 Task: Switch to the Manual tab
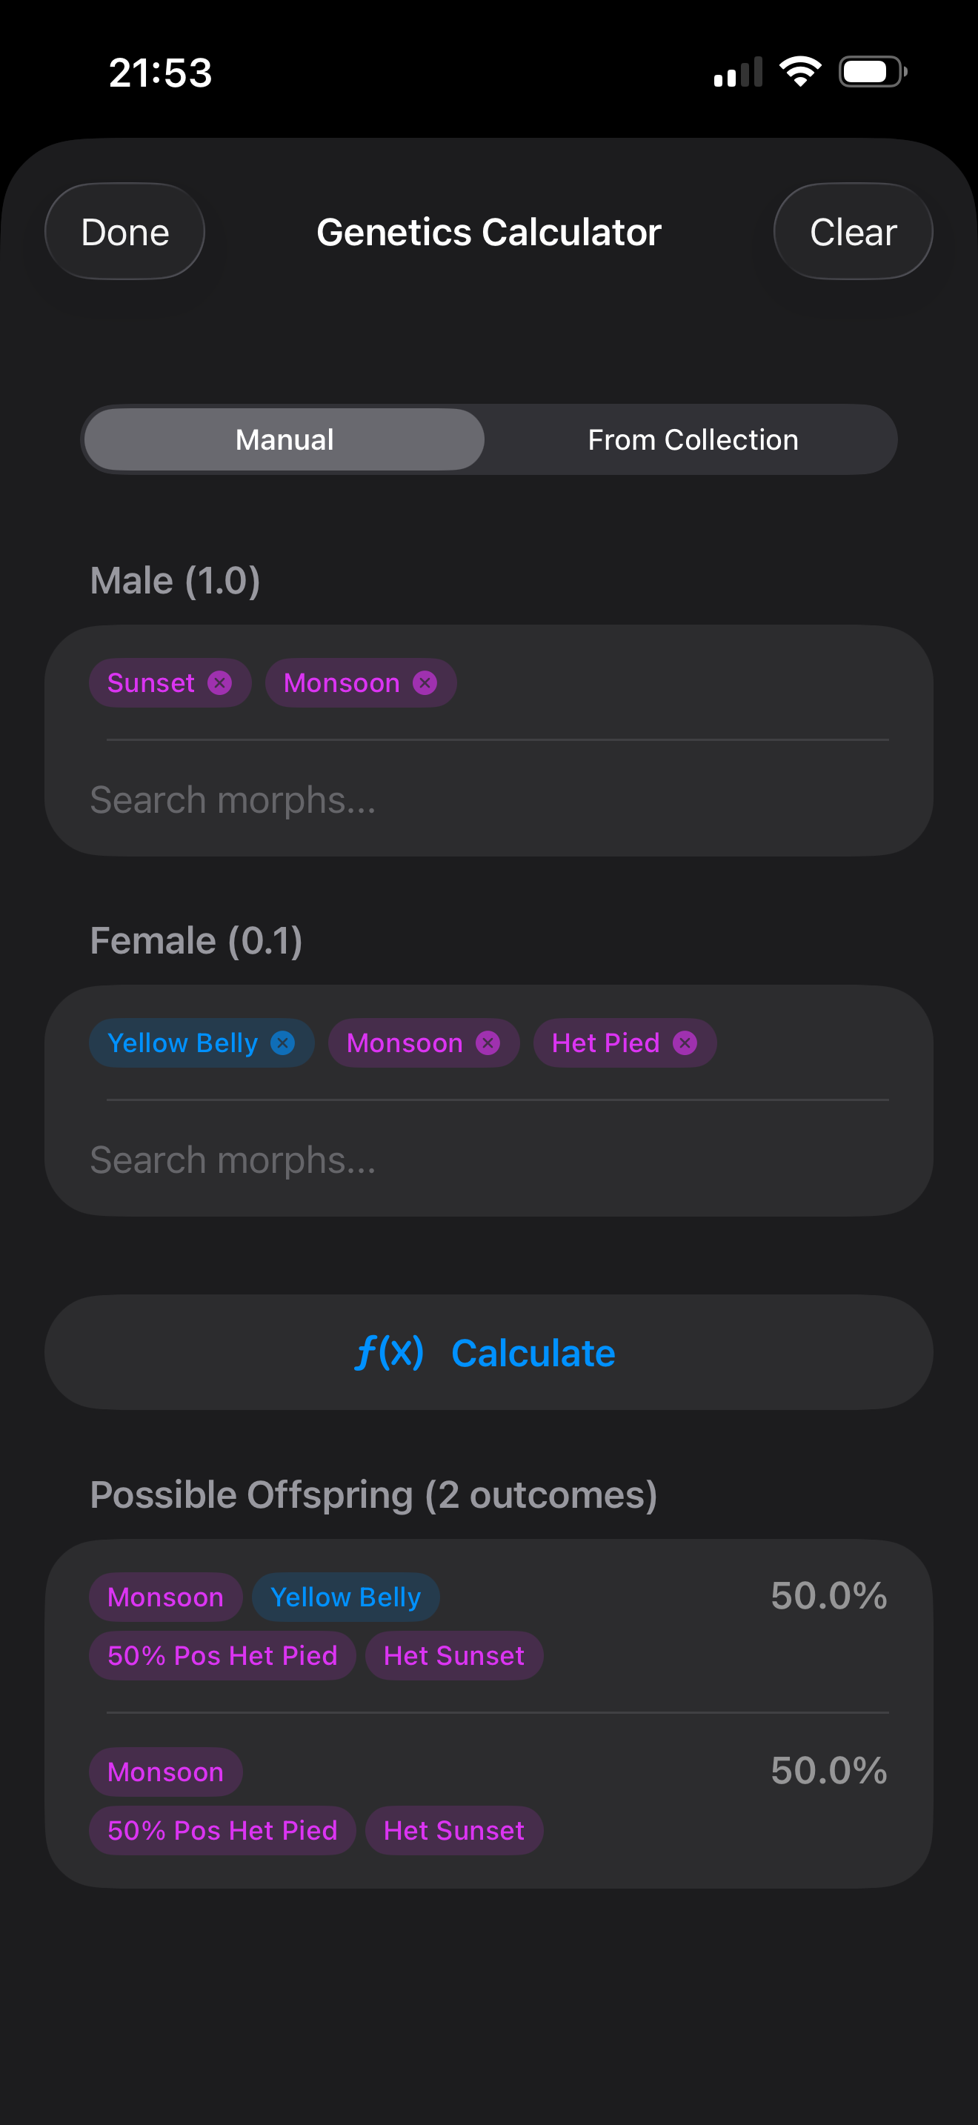(285, 439)
